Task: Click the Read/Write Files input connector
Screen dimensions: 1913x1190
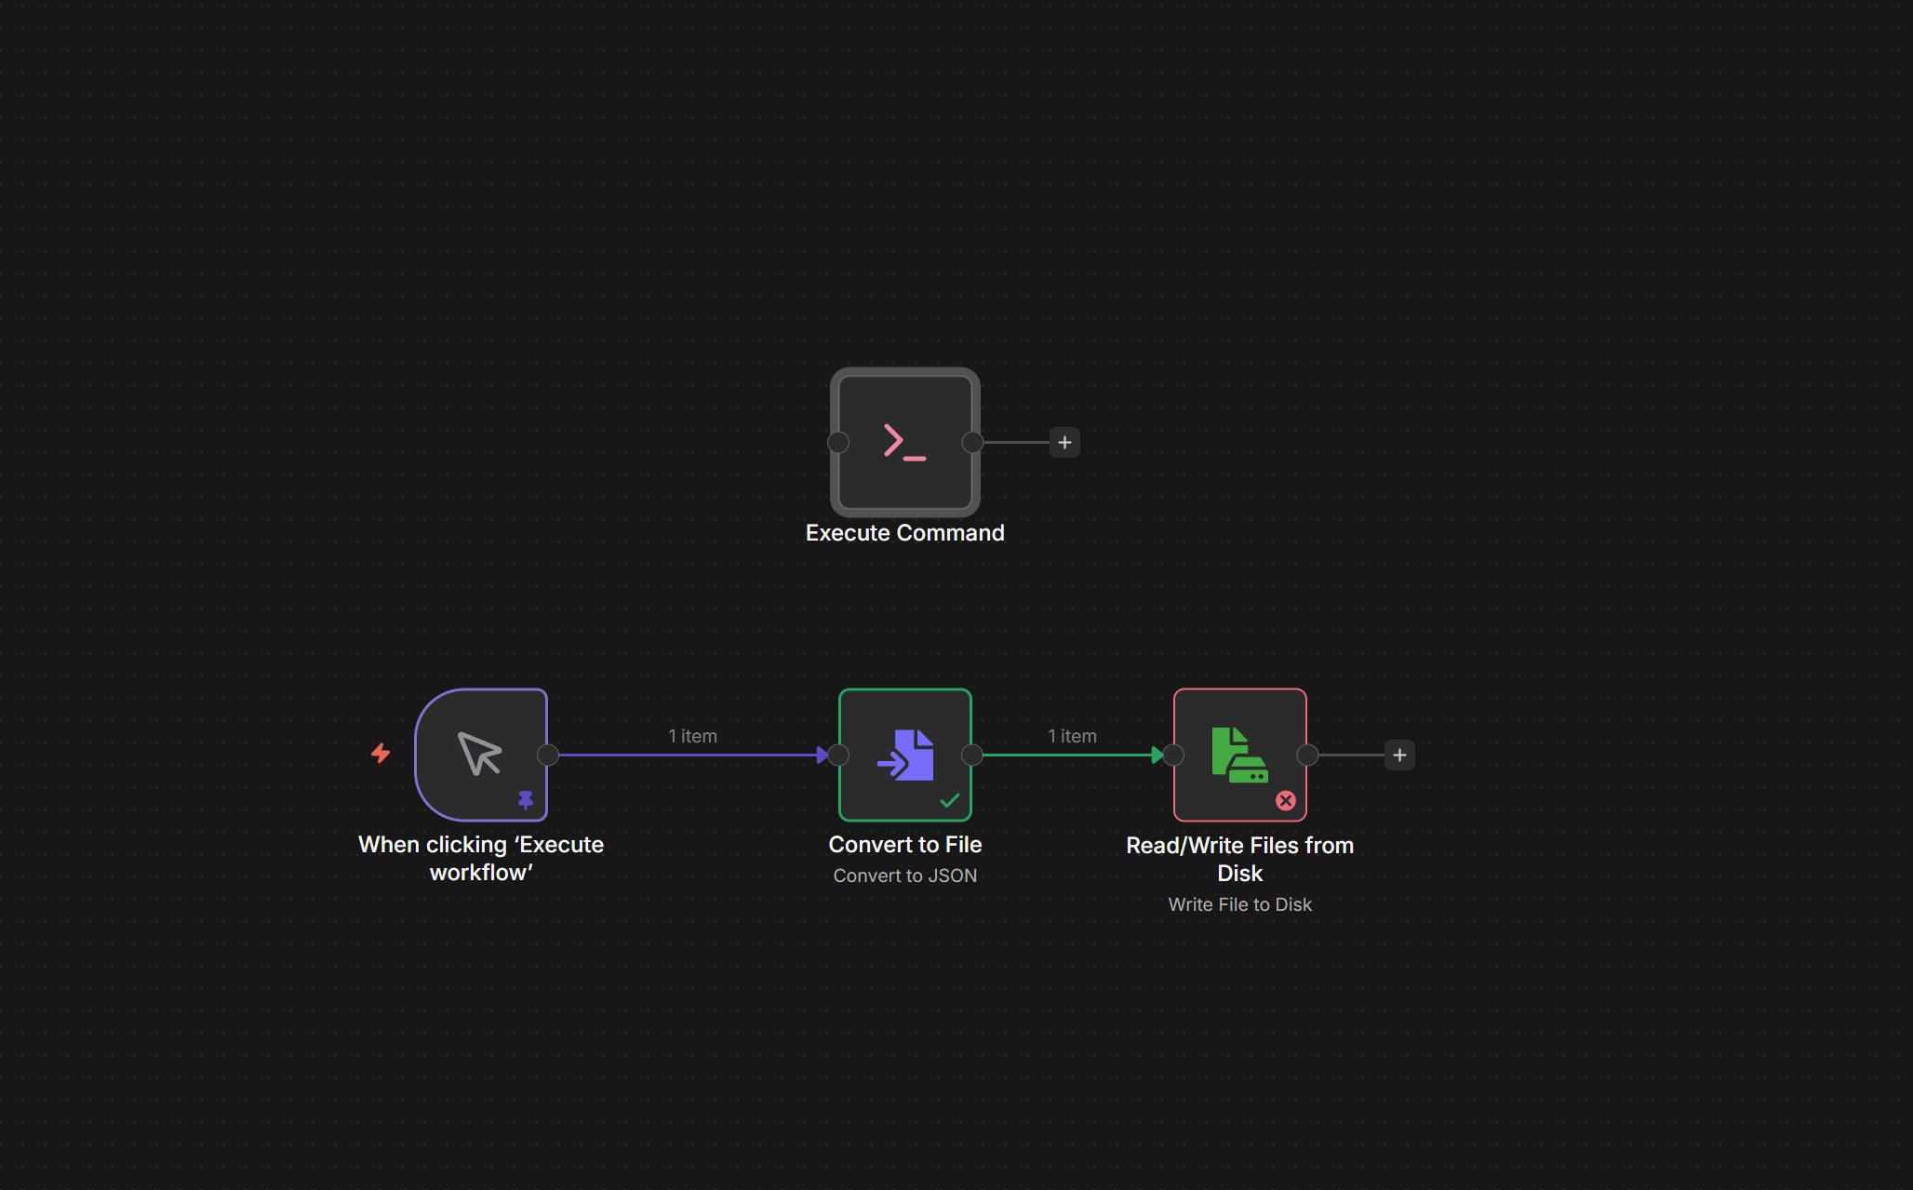Action: pyautogui.click(x=1173, y=755)
